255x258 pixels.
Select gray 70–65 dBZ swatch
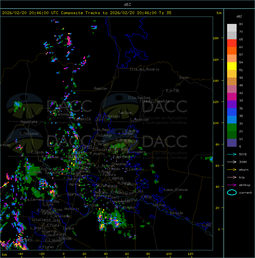tap(232, 35)
